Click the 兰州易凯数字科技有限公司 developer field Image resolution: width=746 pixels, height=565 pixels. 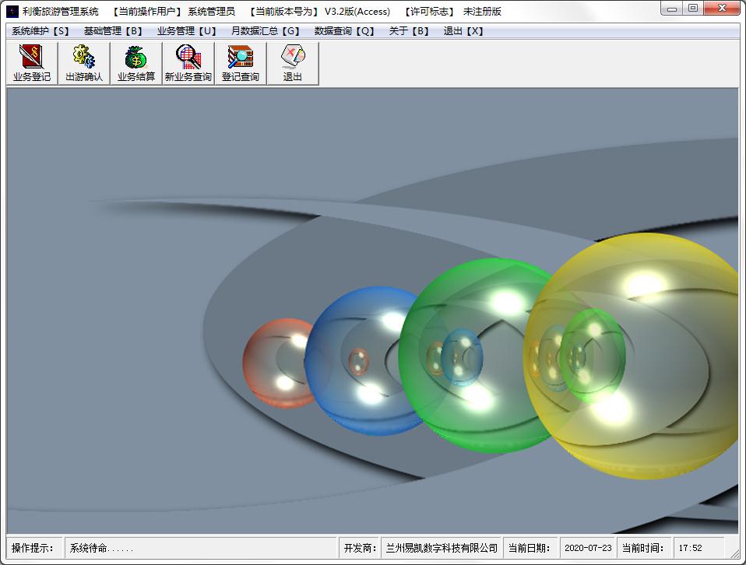point(442,548)
